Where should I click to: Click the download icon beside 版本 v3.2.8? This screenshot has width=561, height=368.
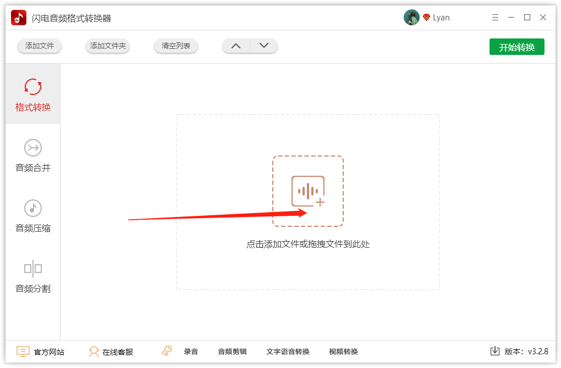(494, 351)
